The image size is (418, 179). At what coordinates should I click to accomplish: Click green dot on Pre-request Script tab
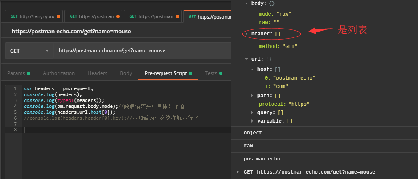(x=190, y=73)
